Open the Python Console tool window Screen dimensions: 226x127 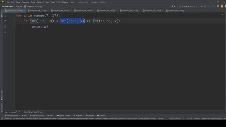64,116
